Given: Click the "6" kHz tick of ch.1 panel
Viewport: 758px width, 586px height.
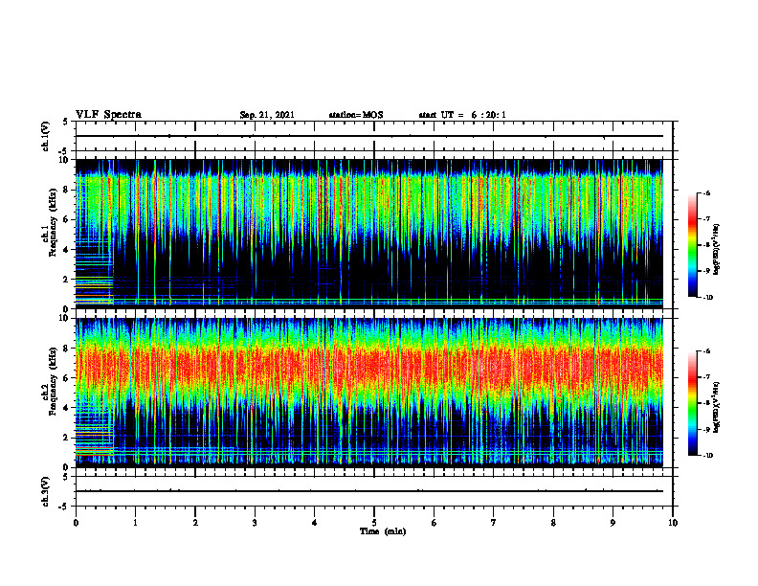Looking at the screenshot, I should (x=67, y=219).
